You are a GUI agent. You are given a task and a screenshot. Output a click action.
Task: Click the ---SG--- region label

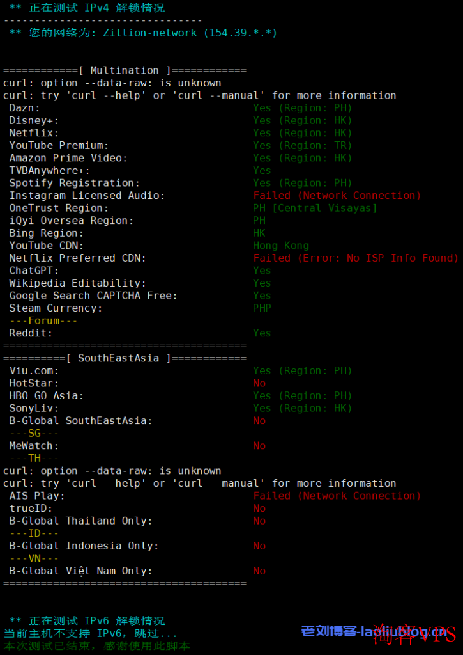[34, 433]
